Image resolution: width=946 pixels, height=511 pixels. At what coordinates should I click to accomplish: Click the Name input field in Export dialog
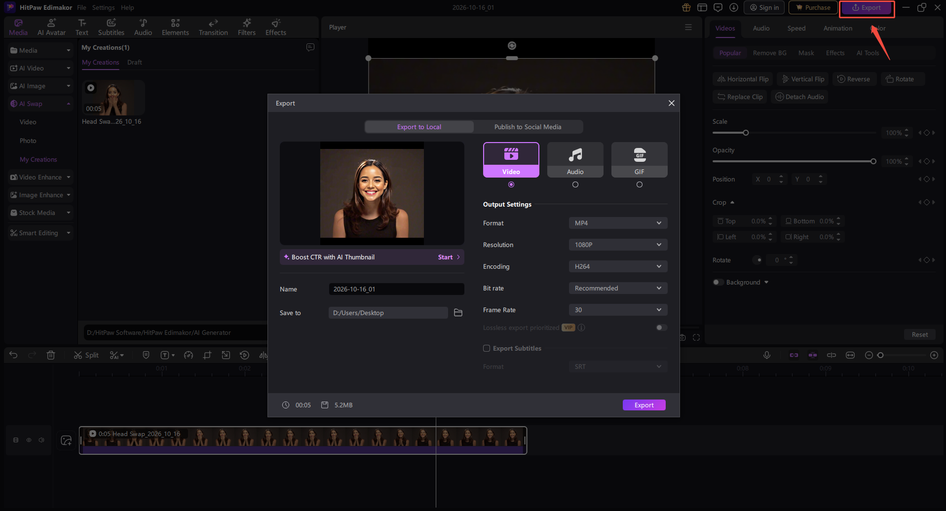pyautogui.click(x=396, y=289)
